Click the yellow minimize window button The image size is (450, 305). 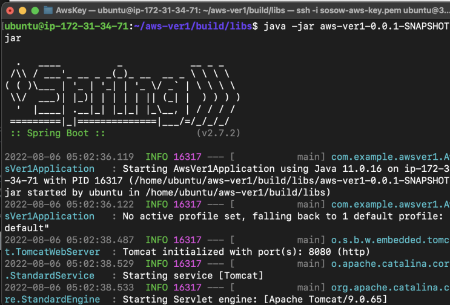[22, 11]
